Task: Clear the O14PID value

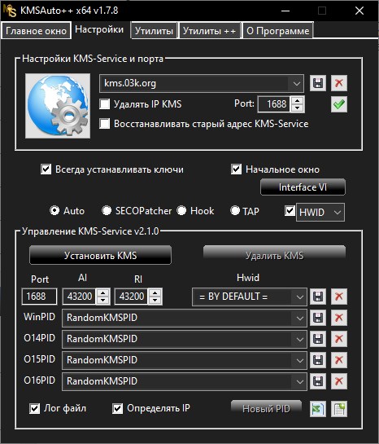Action: click(339, 339)
